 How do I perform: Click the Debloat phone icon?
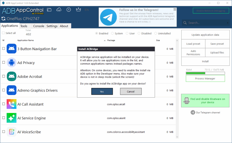186,100
